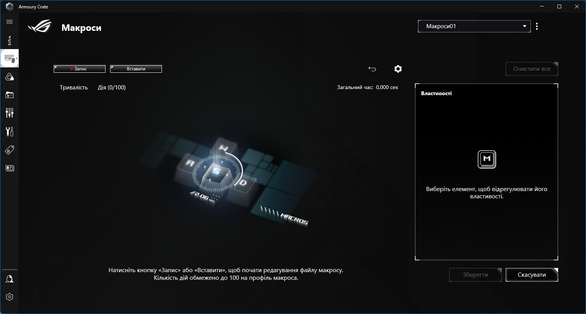Image resolution: width=586 pixels, height=314 pixels.
Task: Select the Device keyboard icon in sidebar
Action: coord(10,58)
